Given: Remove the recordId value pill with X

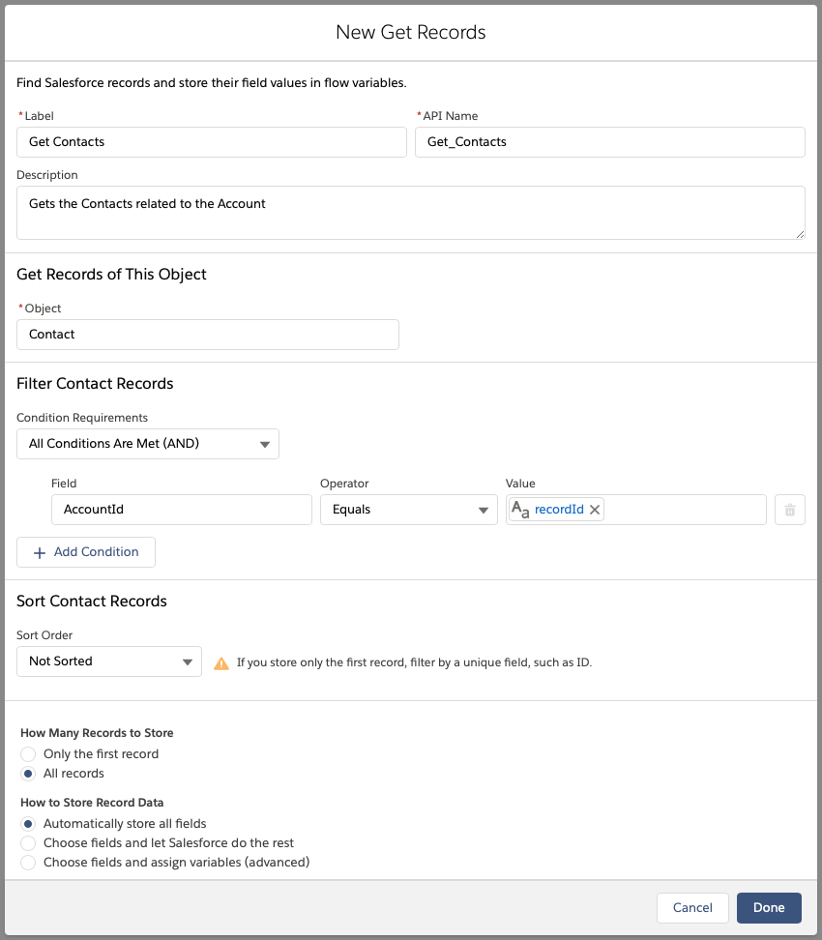Looking at the screenshot, I should (595, 510).
